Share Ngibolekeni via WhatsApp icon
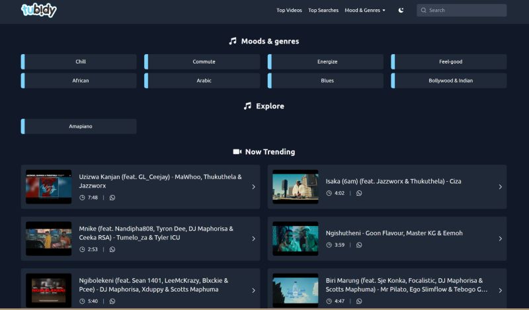529x310 pixels. click(x=112, y=301)
